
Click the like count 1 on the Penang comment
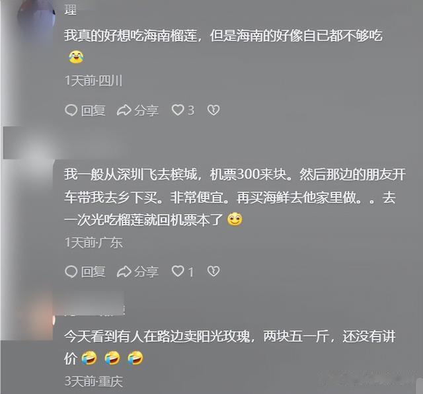pos(191,272)
